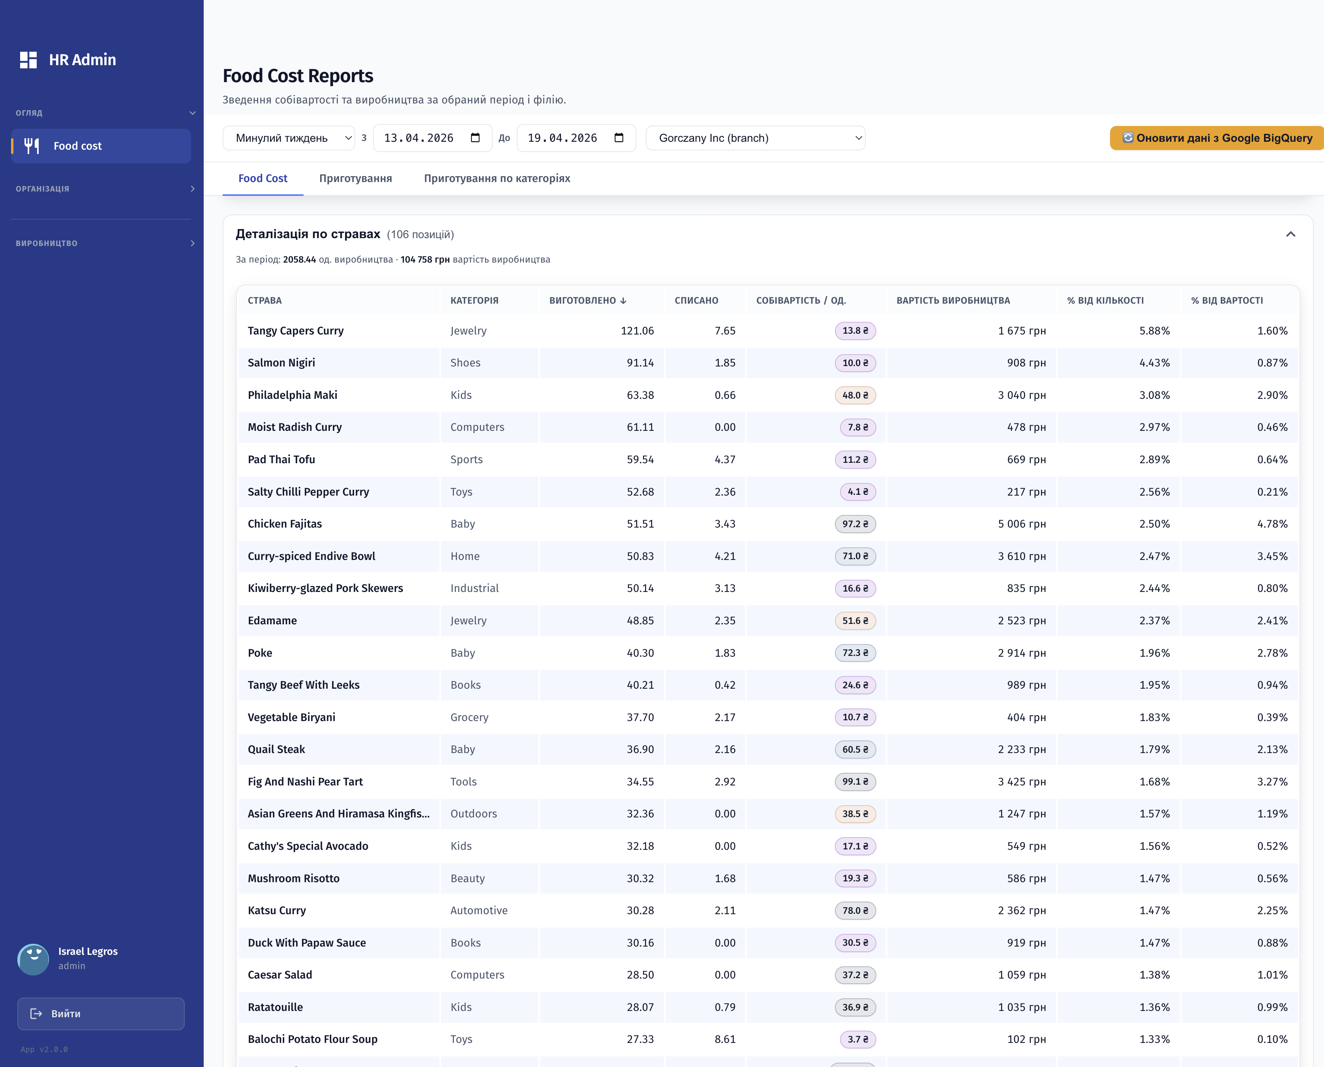
Task: Click the start date field 13.04.2026
Action: pos(433,138)
